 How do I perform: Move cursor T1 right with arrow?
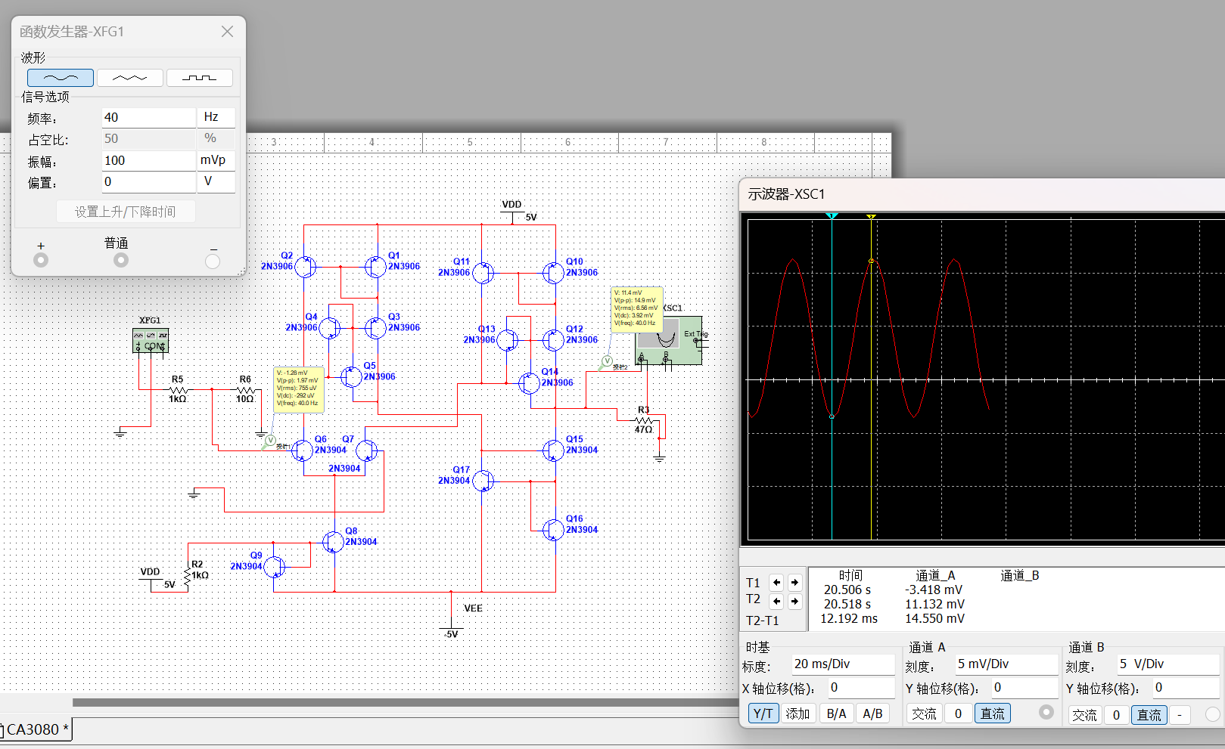(794, 582)
